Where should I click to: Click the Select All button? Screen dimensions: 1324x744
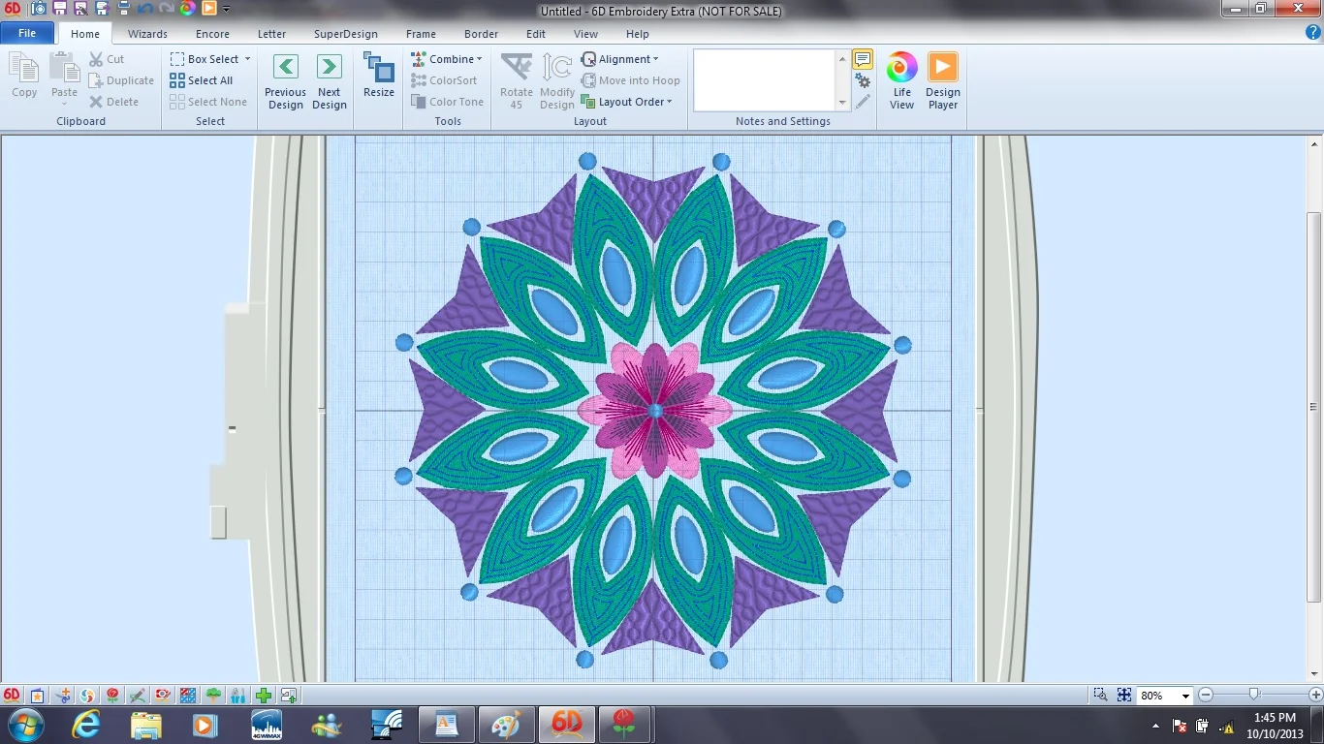(202, 80)
